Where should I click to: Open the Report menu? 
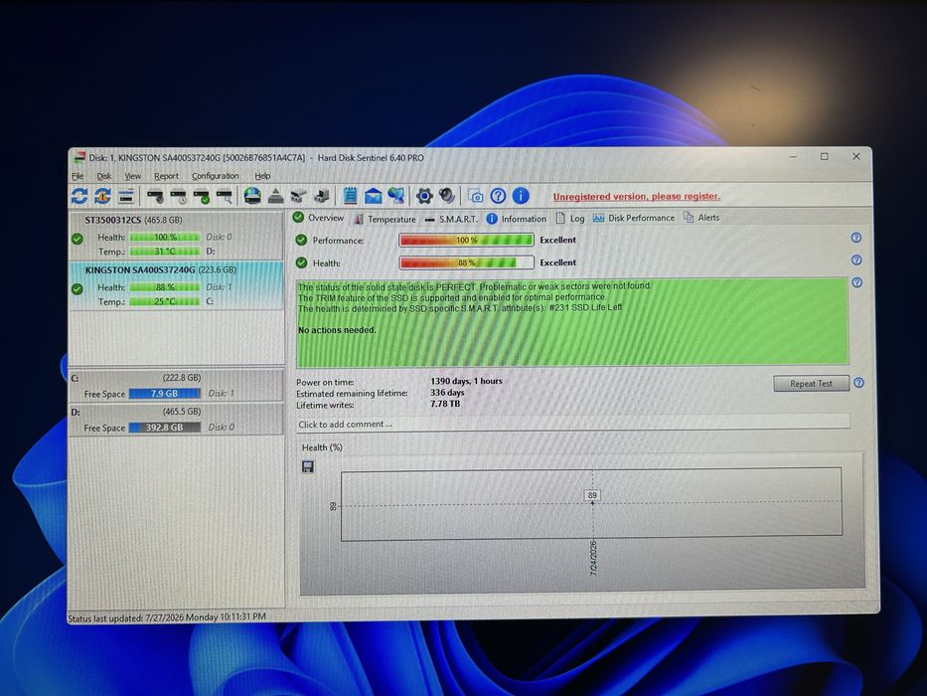coord(166,176)
